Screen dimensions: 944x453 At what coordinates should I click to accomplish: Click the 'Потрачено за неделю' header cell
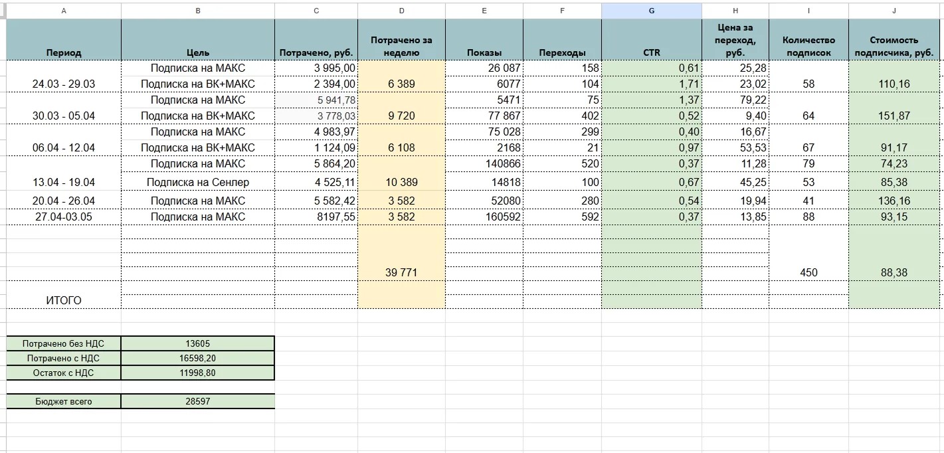401,40
